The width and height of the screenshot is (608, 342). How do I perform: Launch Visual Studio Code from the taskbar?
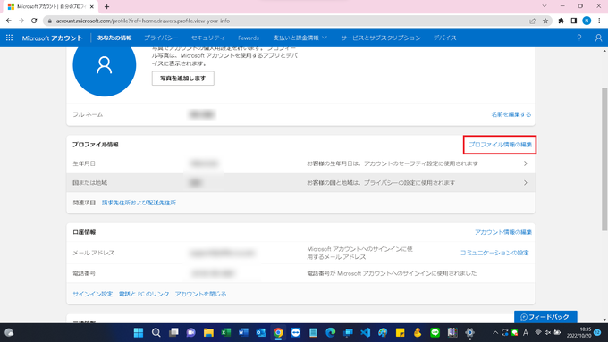(366, 332)
